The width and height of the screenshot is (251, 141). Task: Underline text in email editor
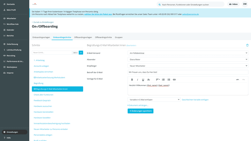click(143, 80)
